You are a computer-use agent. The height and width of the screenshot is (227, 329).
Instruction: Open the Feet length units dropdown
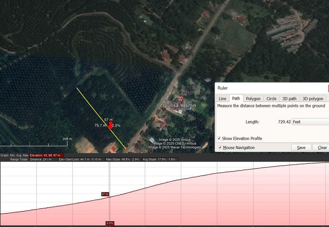tap(310, 122)
